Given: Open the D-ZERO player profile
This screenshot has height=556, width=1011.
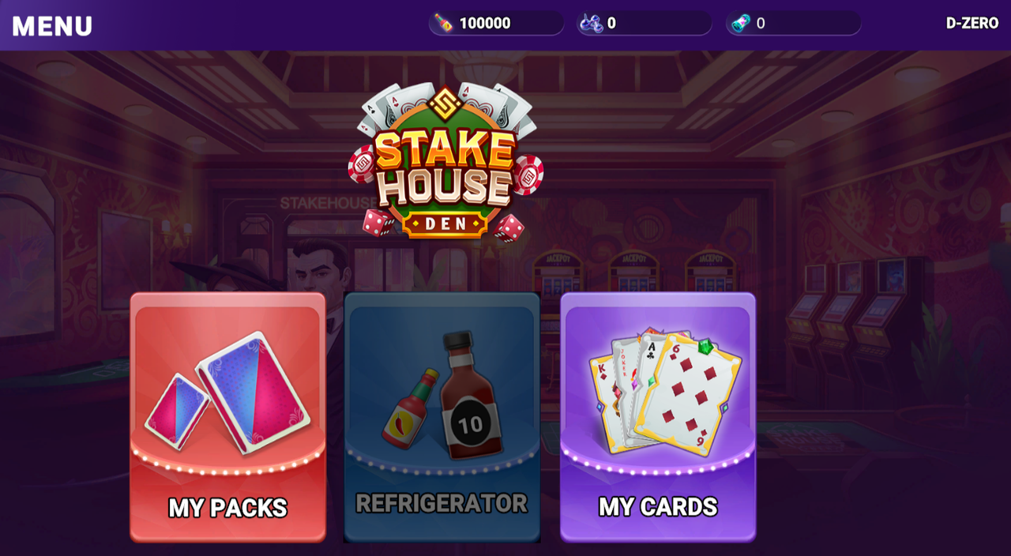Looking at the screenshot, I should coord(972,23).
